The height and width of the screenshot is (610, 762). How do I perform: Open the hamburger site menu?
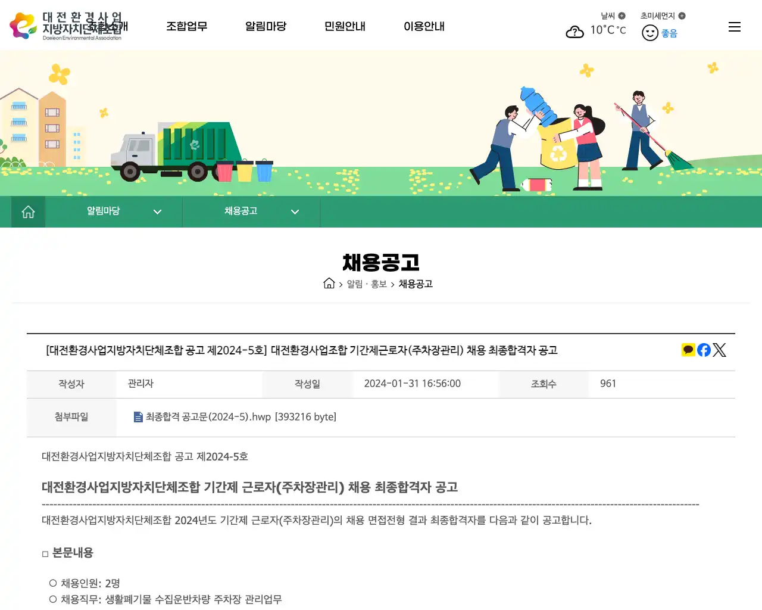click(x=734, y=26)
